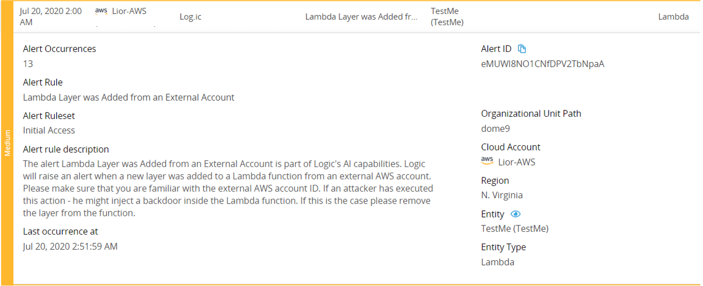The image size is (703, 286).
Task: Open the TestMe (TestMe) entity under Entity
Action: point(515,229)
